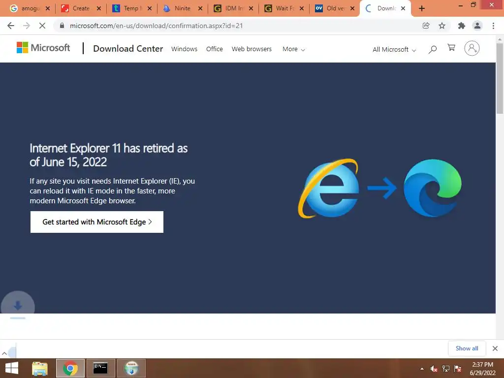The height and width of the screenshot is (378, 504).
Task: Open Chrome's three-dot menu
Action: [x=493, y=26]
